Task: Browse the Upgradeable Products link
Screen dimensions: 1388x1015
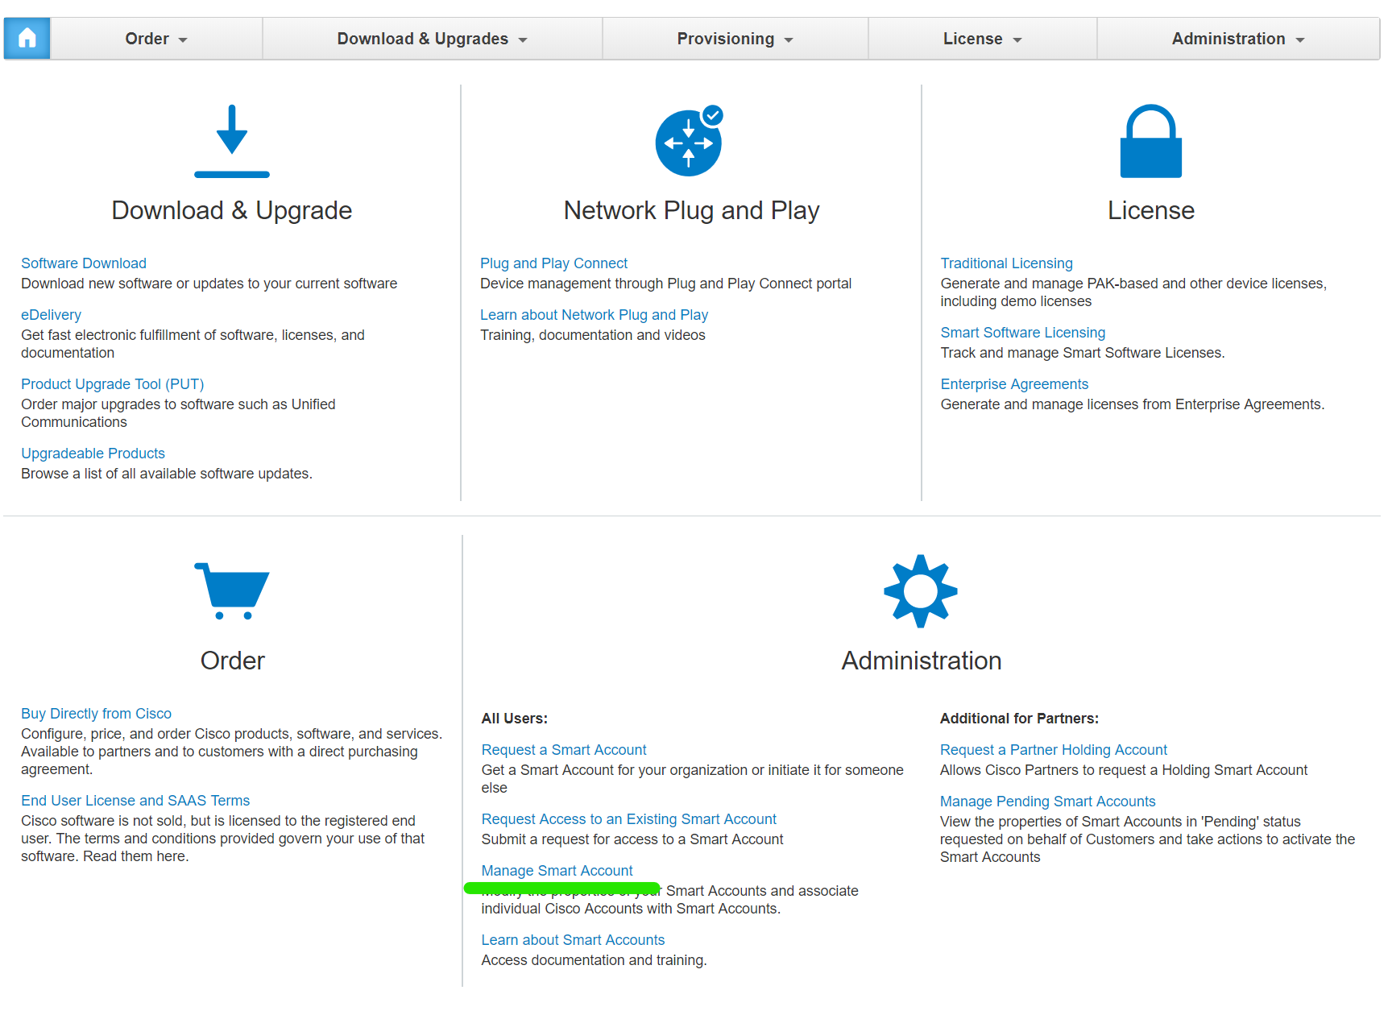Action: (93, 454)
